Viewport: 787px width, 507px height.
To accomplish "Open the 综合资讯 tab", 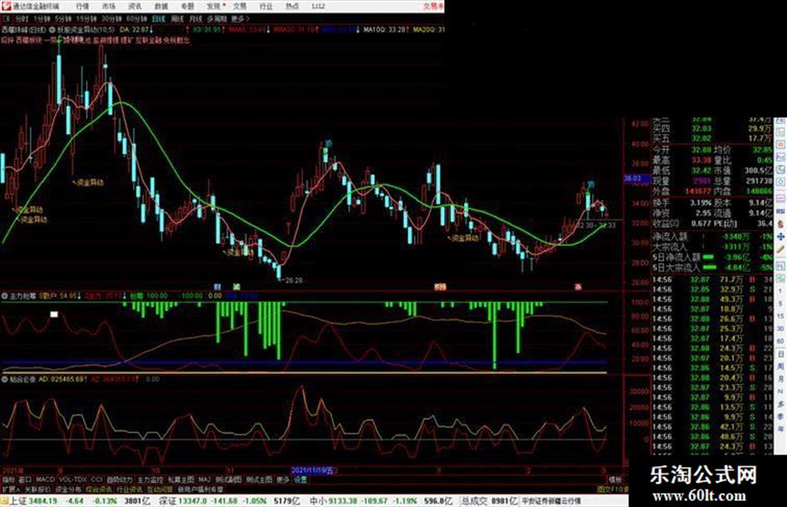I will tap(98, 489).
